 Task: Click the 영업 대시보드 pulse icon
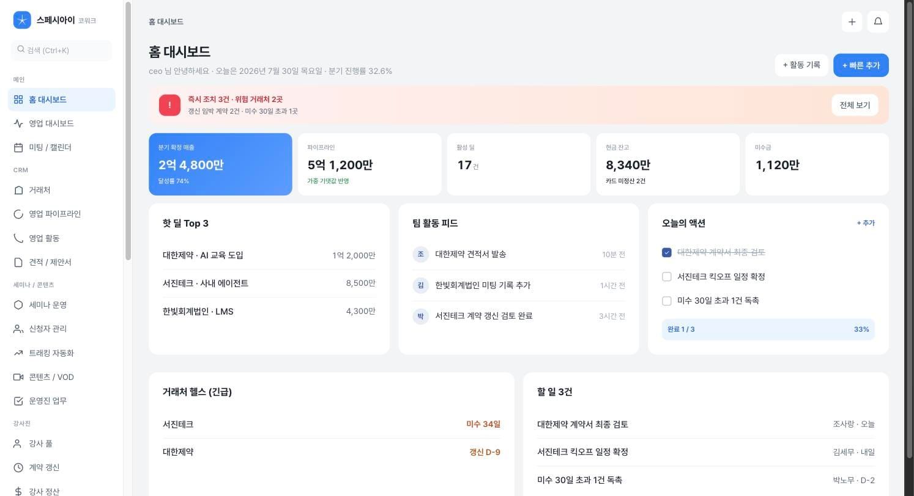pyautogui.click(x=18, y=123)
